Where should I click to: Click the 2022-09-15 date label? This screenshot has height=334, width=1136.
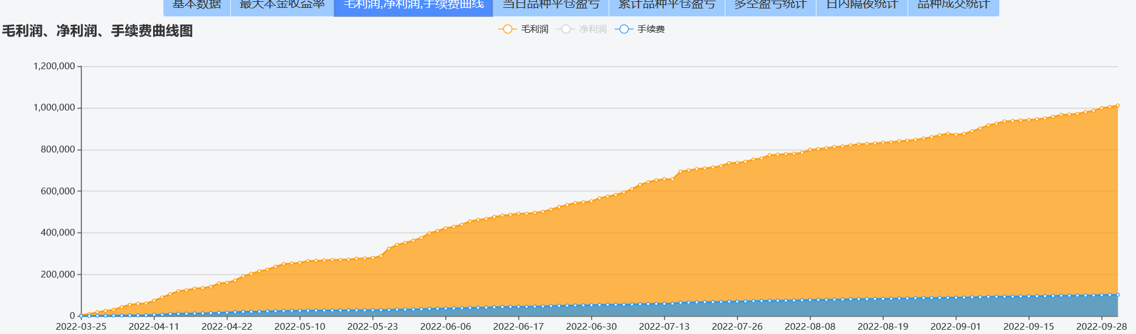1028,326
